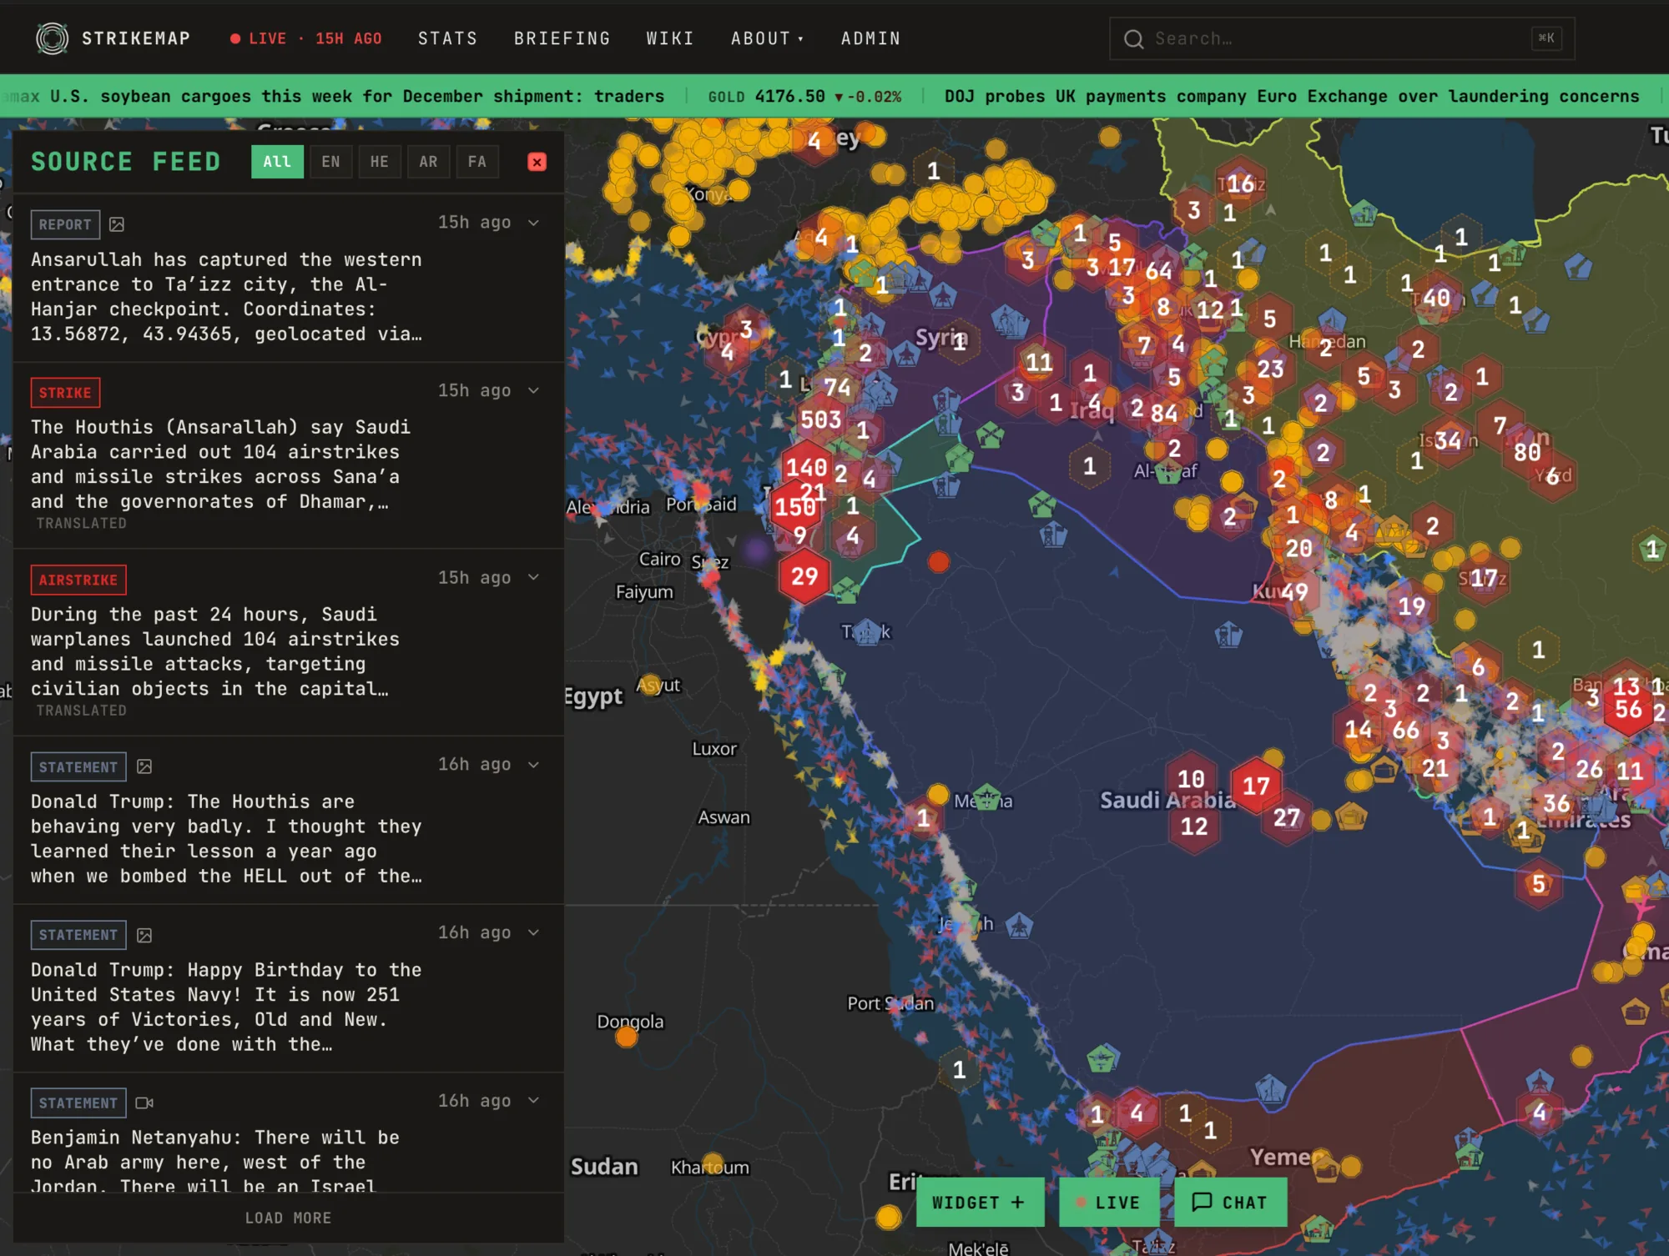The image size is (1669, 1256).
Task: Click the red 17 hexagon in Saudi Arabia
Action: [1256, 786]
